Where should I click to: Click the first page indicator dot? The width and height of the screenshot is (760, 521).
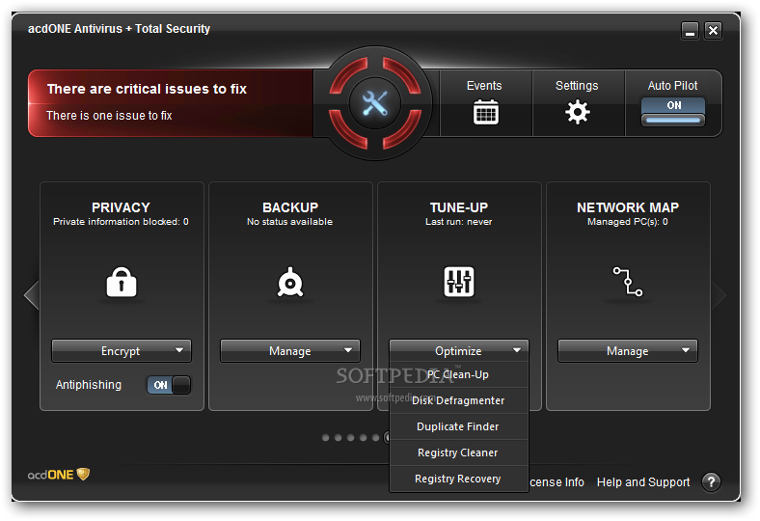[x=326, y=438]
